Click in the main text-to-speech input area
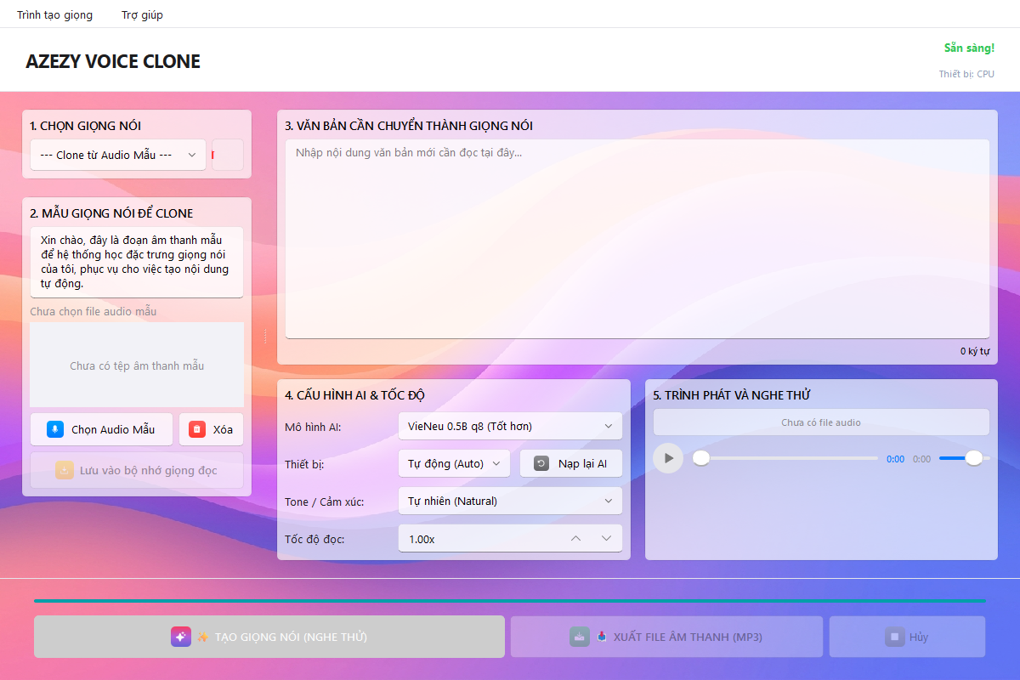 click(x=637, y=239)
